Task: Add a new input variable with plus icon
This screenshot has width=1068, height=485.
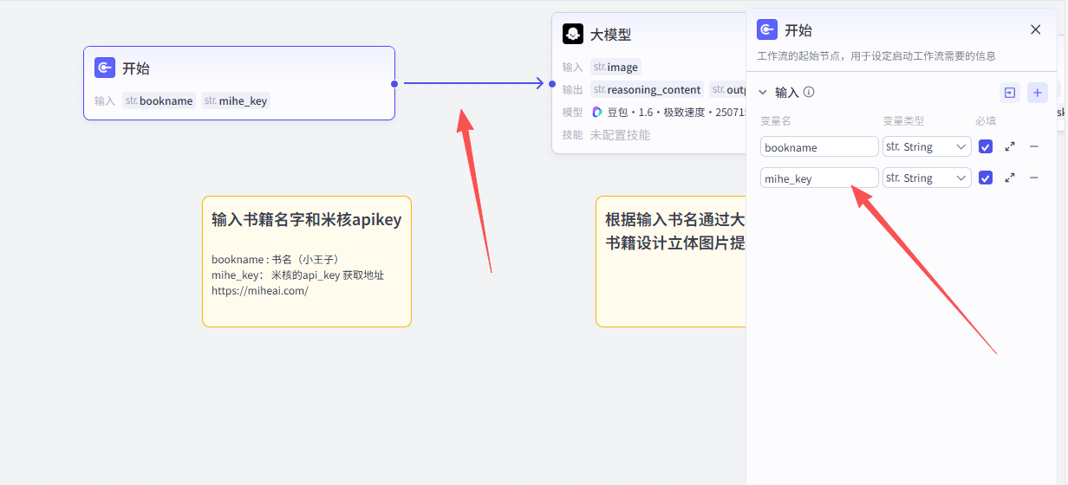Action: click(x=1037, y=93)
